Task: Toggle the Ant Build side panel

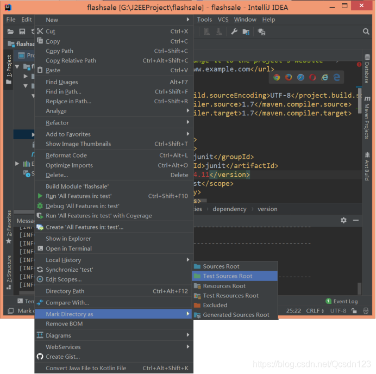Action: [x=367, y=166]
